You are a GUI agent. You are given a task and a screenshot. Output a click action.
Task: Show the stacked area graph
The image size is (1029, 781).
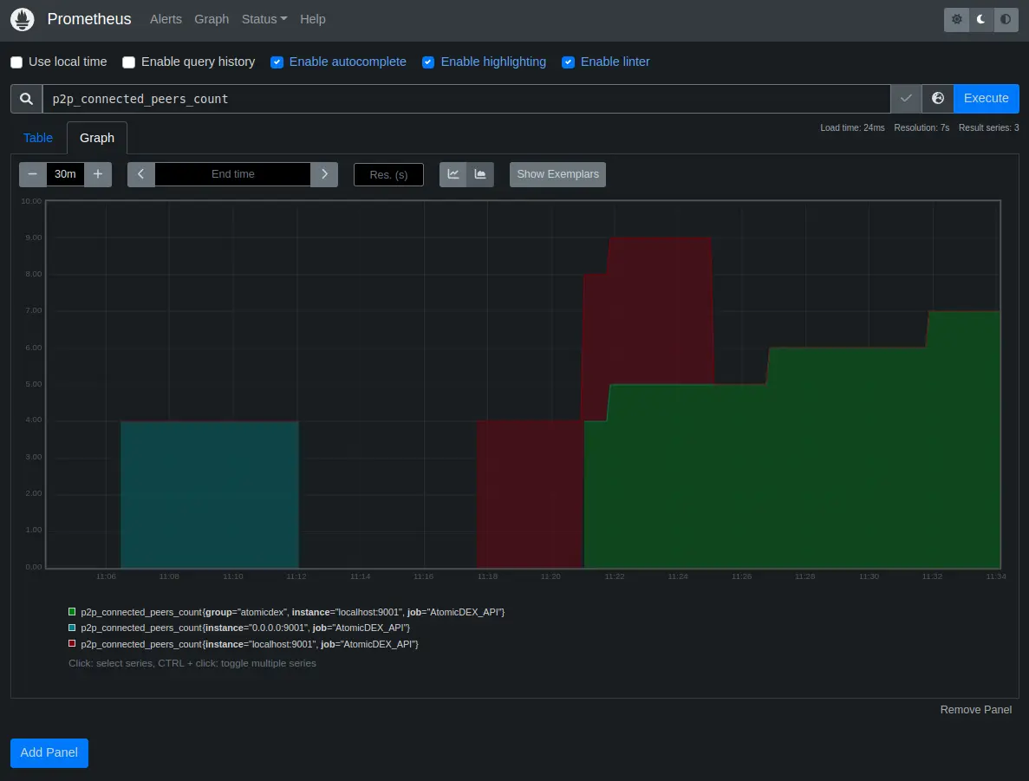(480, 174)
